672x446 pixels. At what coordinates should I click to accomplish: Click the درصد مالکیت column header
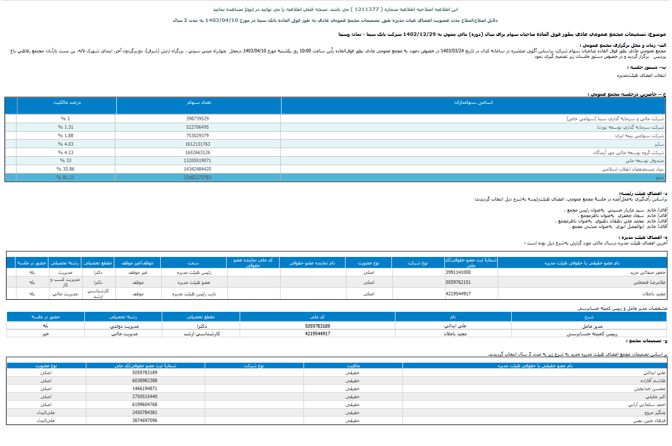(x=66, y=102)
